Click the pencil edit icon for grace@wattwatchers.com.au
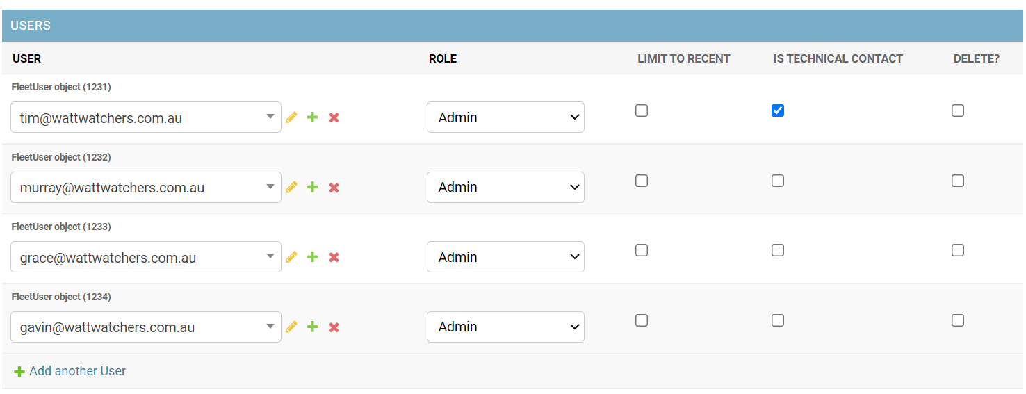1026x394 pixels. 291,257
